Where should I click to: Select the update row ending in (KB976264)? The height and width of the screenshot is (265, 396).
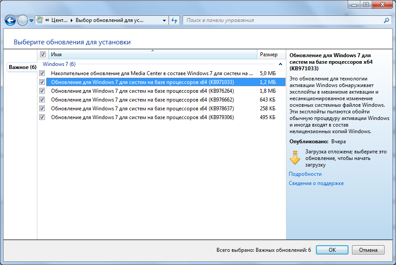click(166, 91)
